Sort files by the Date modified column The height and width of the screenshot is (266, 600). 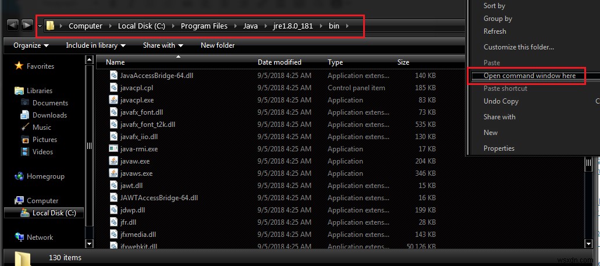[x=279, y=62]
